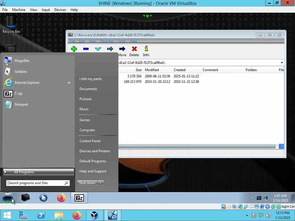Viewport: 295px width, 221px height.
Task: Click VirtualBox Manager cube on host taskbar
Action: point(94,215)
